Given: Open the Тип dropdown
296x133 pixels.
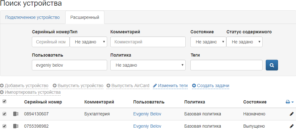Looking at the screenshot, I should pyautogui.click(x=88, y=42).
